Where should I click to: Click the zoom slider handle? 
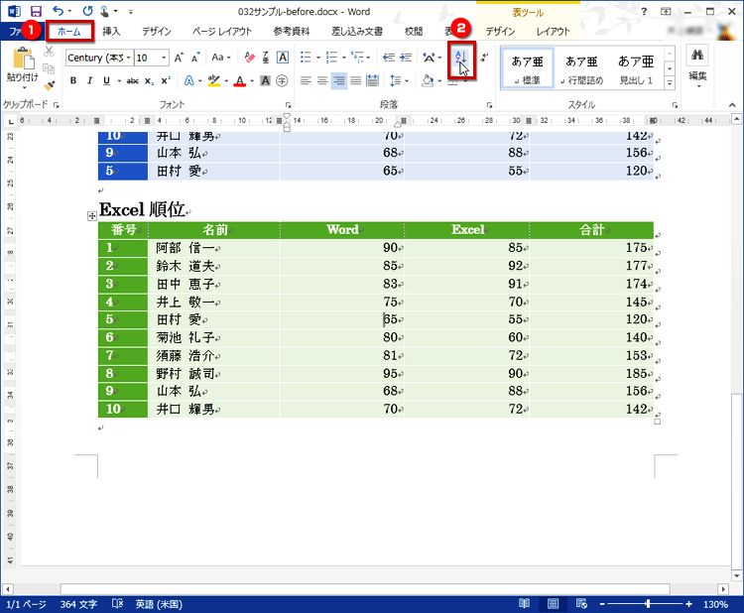click(648, 604)
